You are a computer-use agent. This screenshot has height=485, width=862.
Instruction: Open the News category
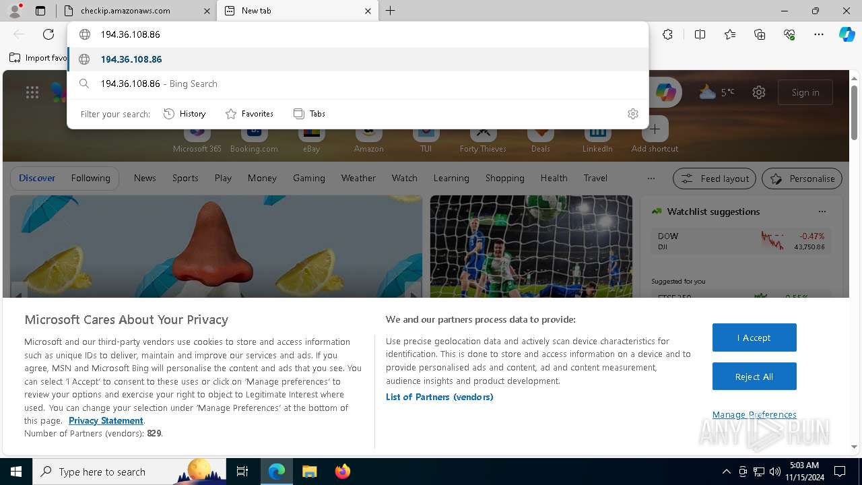(x=145, y=178)
